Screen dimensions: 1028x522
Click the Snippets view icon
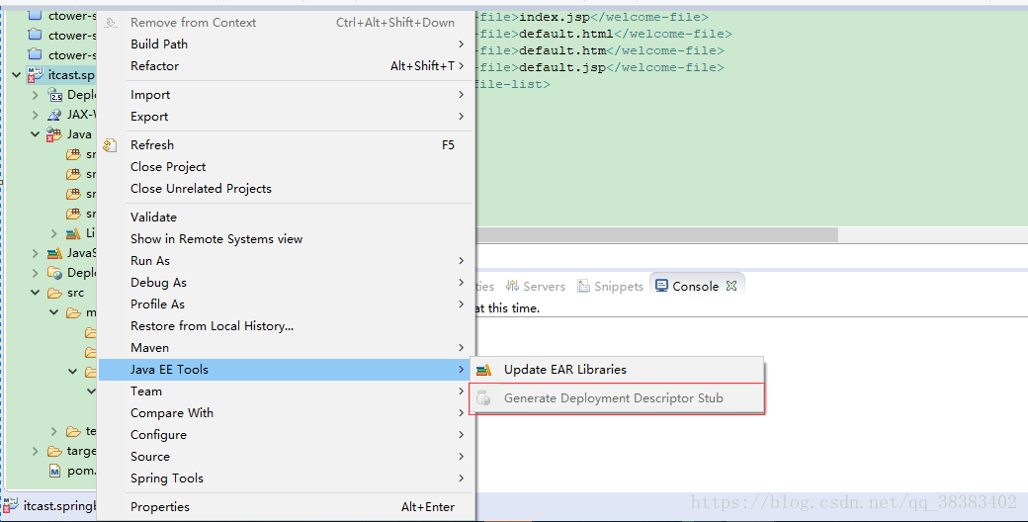pos(584,286)
